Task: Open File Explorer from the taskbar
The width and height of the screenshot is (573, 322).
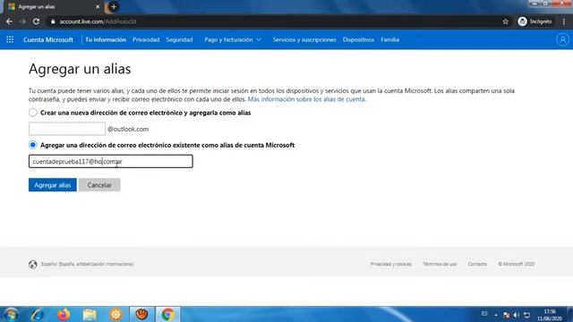Action: click(90, 314)
